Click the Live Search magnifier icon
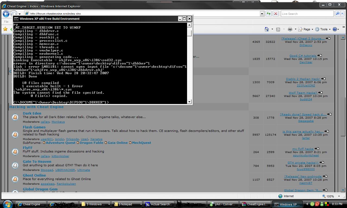Screen dimensions: 347x208 pos(338,14)
